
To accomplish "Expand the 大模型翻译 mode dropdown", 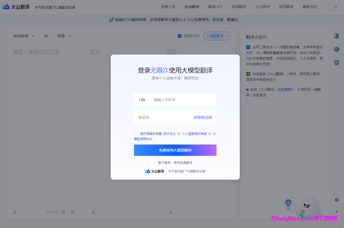I will 217,36.
